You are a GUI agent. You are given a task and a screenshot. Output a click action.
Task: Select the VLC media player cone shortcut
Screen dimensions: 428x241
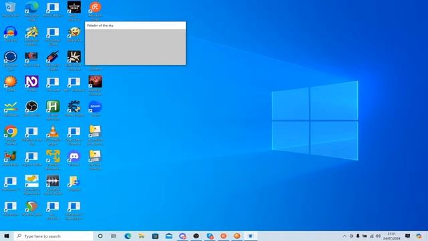[x=53, y=135]
